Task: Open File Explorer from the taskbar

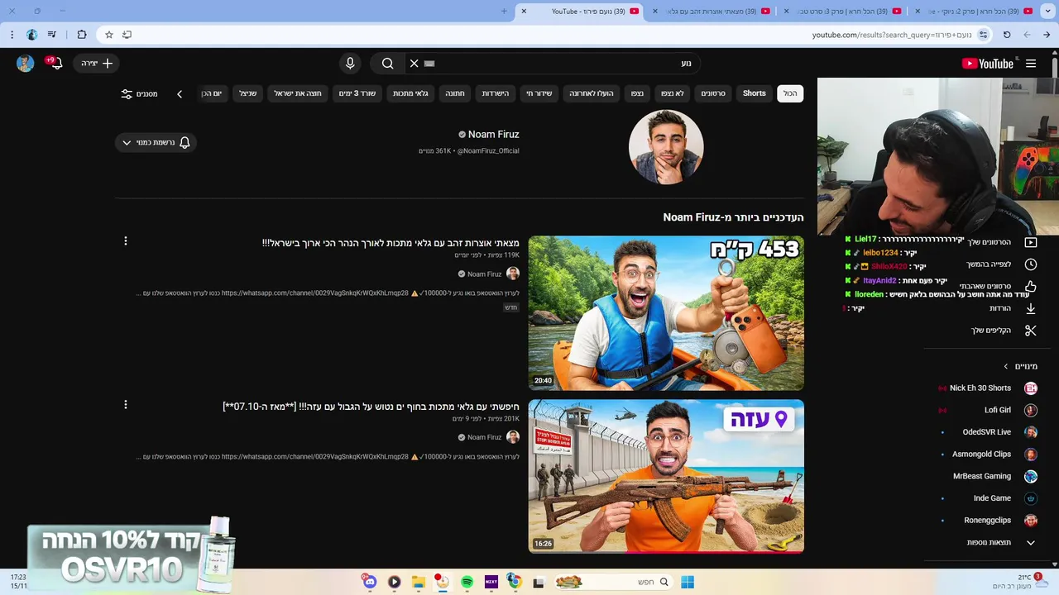Action: click(419, 582)
